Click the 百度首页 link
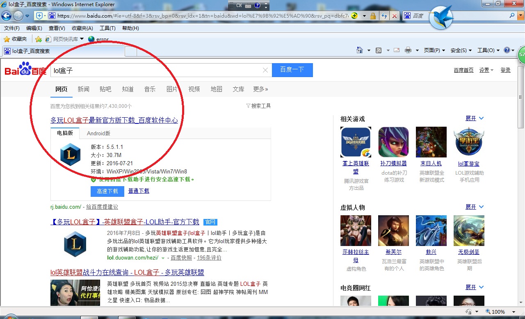 [463, 70]
